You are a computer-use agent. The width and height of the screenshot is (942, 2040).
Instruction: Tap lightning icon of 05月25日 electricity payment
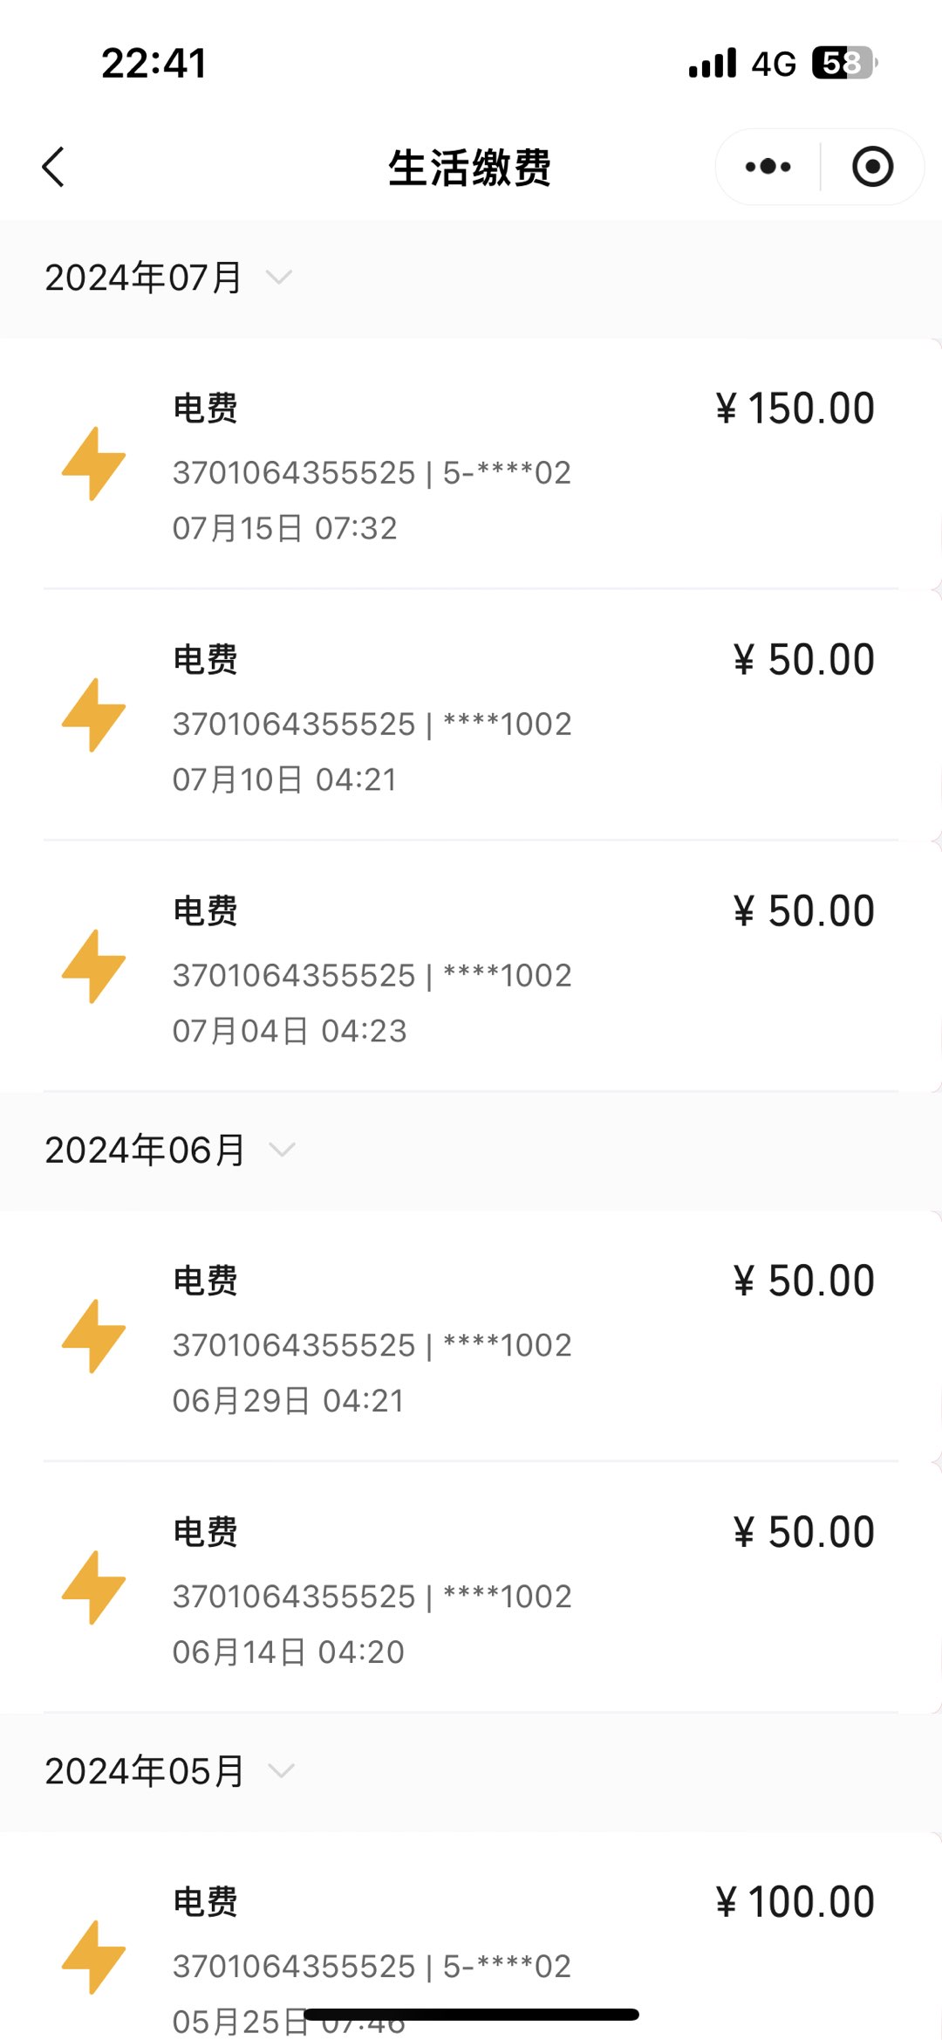(x=93, y=1958)
